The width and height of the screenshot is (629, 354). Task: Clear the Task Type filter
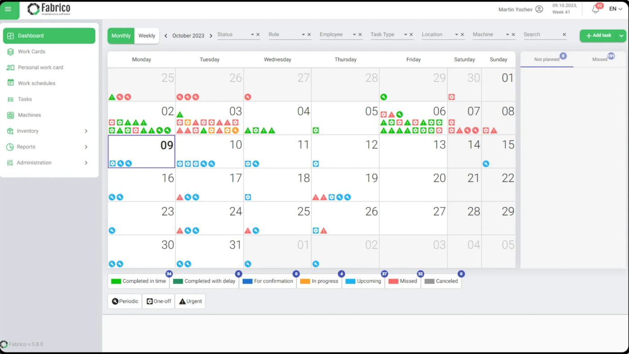[411, 35]
